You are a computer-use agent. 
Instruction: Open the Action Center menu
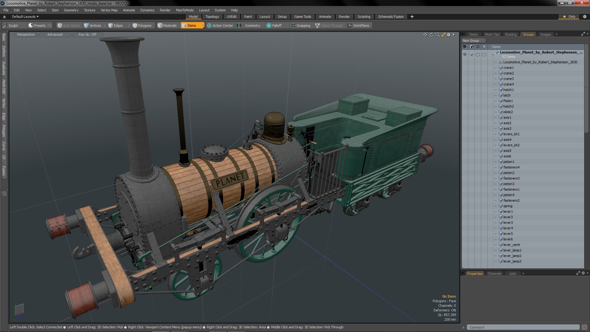click(x=220, y=26)
